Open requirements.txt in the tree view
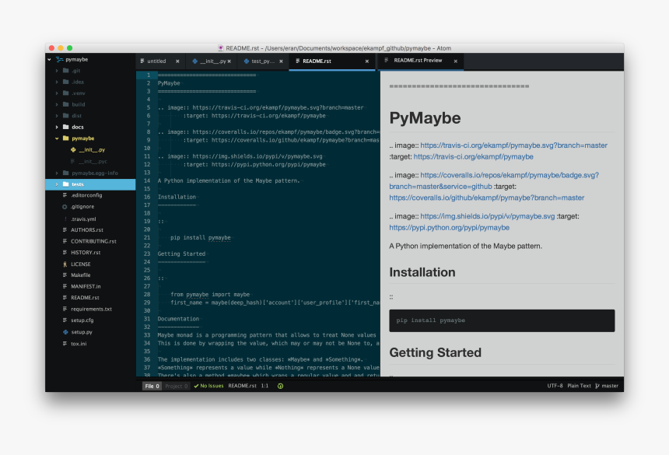Image resolution: width=669 pixels, height=455 pixels. click(90, 309)
